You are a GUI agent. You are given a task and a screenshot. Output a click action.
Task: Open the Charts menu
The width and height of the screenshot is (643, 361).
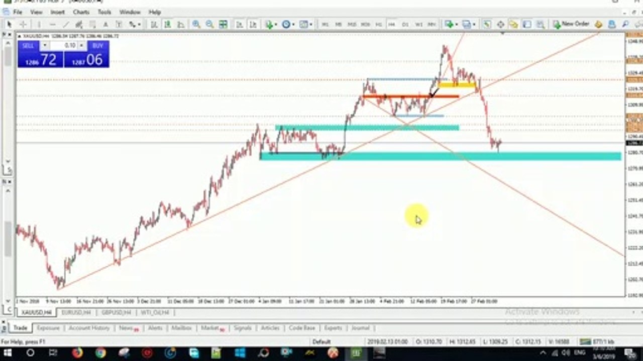(81, 12)
